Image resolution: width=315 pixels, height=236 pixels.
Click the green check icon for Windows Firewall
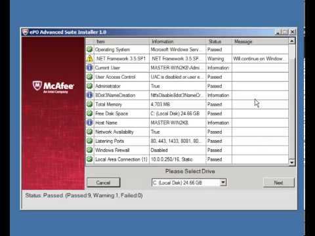pos(89,150)
